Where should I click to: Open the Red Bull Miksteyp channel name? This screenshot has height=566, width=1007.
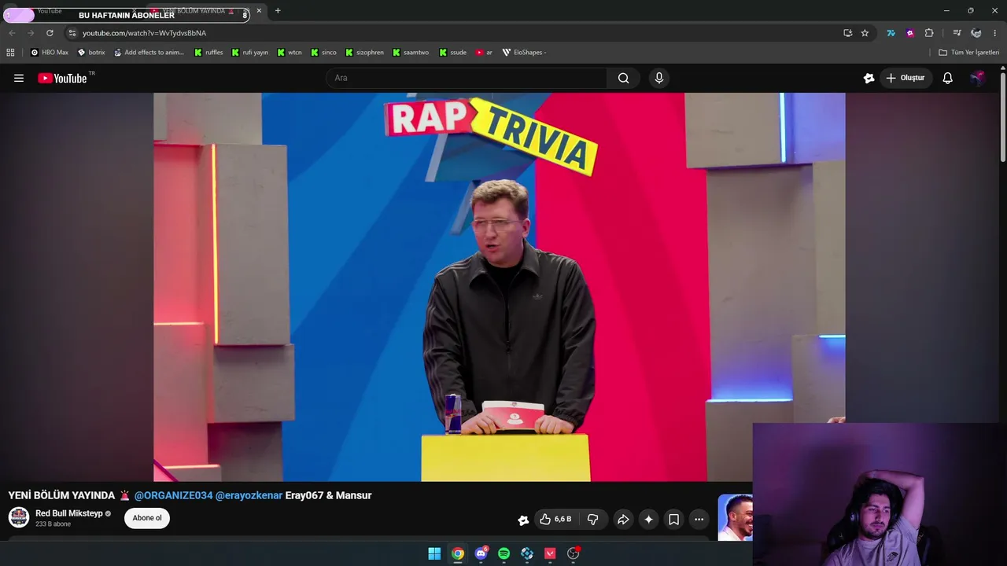(x=69, y=513)
